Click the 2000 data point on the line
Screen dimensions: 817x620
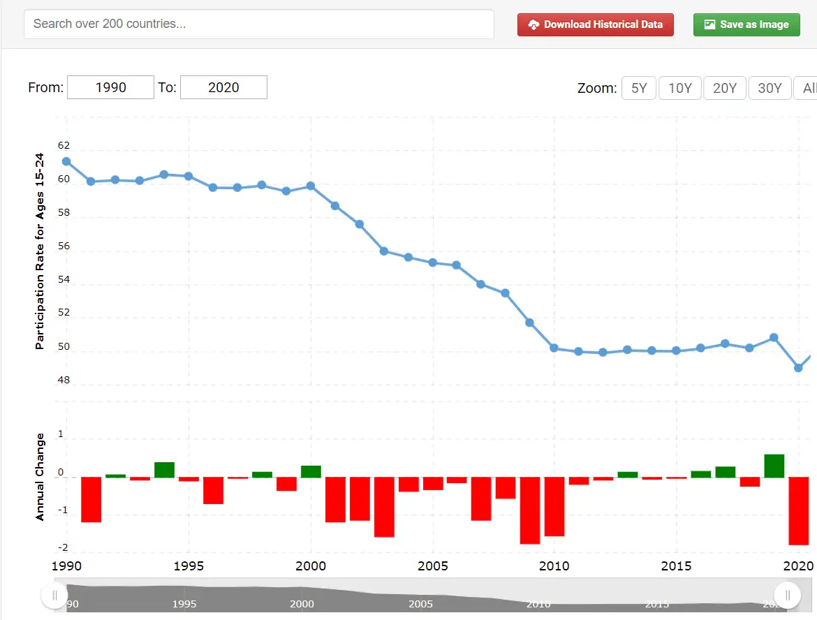311,186
